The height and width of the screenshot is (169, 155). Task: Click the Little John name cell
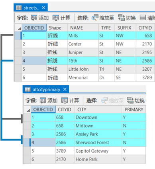[x=83, y=69]
